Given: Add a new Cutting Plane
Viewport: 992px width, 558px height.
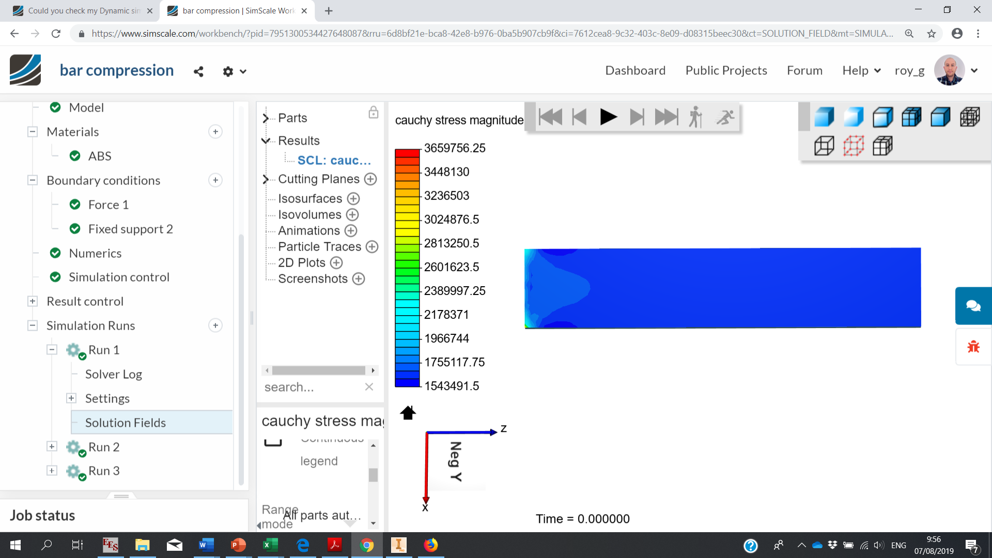Looking at the screenshot, I should [370, 179].
